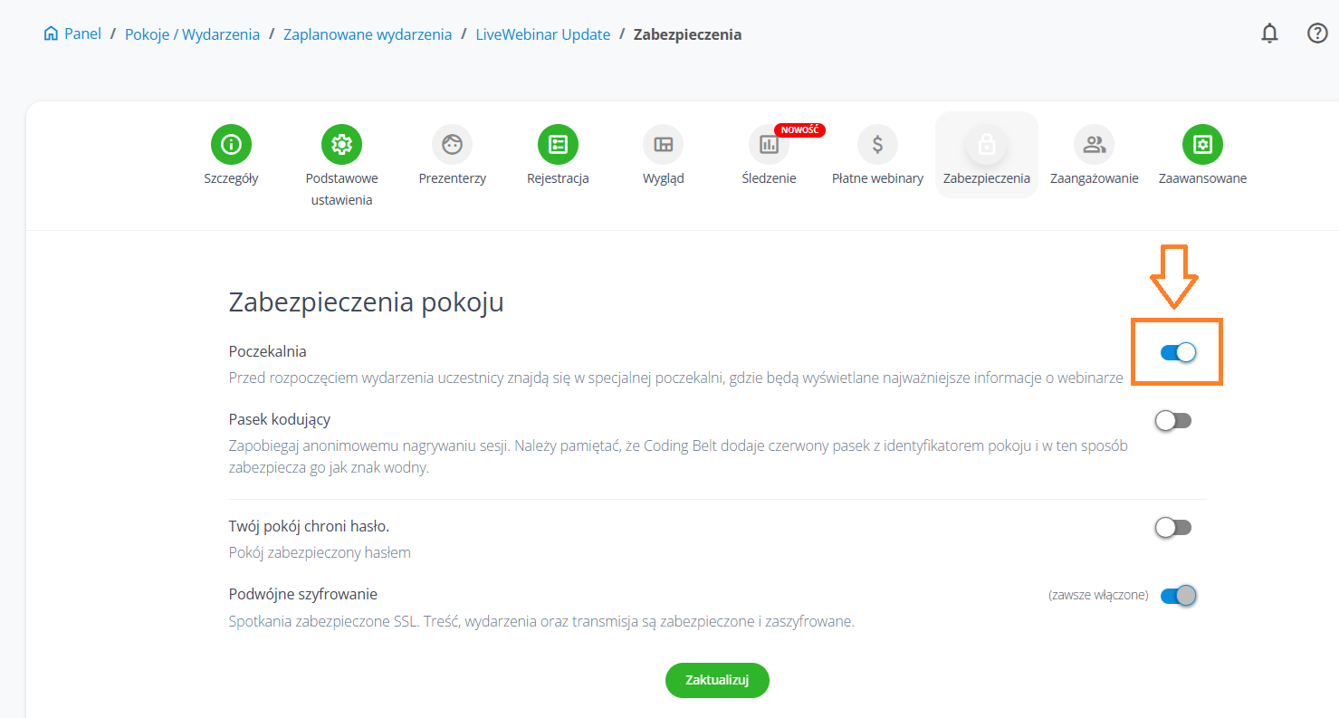Select the Prezenterzy face icon

[x=452, y=144]
